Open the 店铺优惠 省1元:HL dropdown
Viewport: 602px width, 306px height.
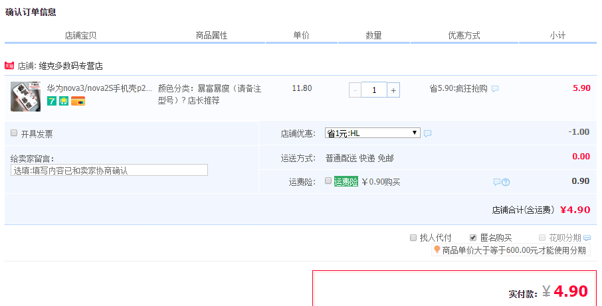[372, 133]
